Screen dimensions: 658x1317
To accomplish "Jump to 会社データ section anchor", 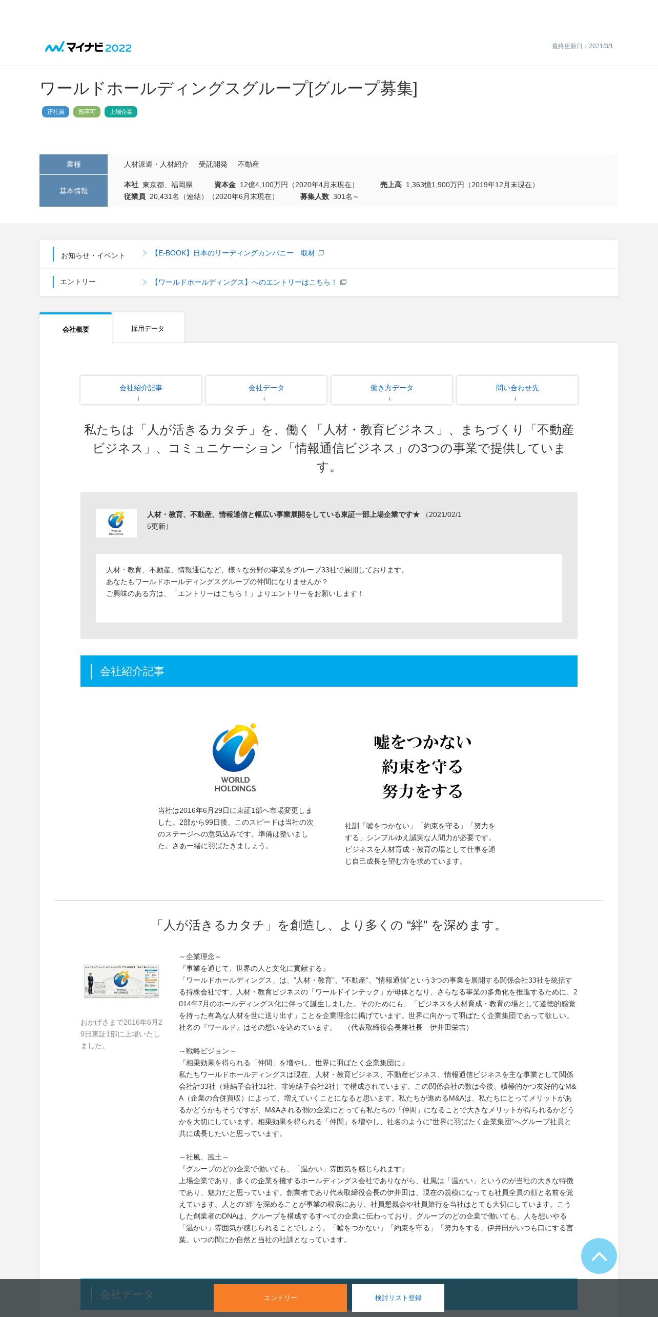I will point(266,390).
